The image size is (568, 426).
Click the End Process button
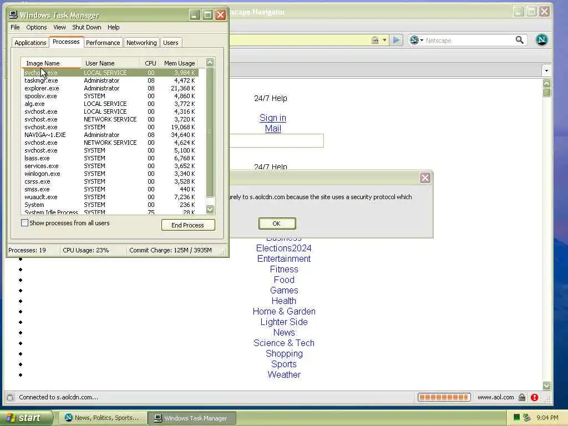tap(188, 225)
